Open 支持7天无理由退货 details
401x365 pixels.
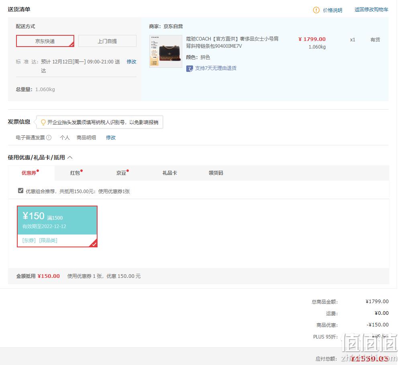(216, 68)
